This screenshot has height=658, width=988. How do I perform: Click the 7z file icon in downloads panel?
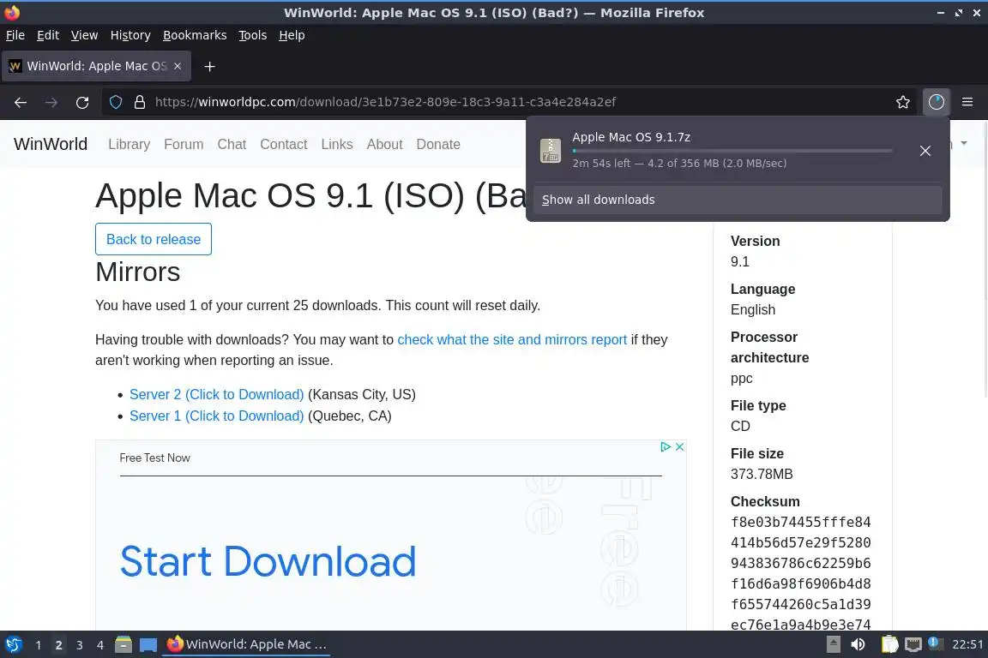(550, 151)
